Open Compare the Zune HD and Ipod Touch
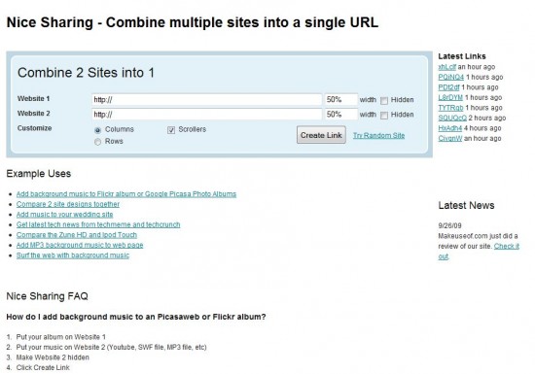 [77, 235]
